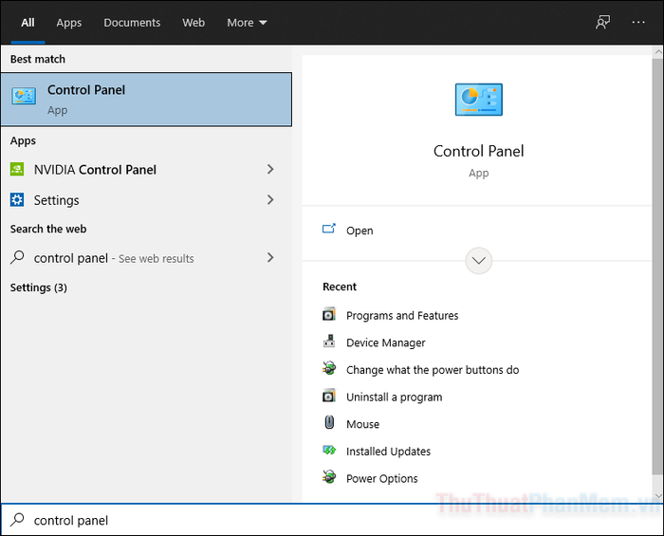The image size is (664, 536).
Task: Open Change what the power buttons do
Action: click(433, 370)
